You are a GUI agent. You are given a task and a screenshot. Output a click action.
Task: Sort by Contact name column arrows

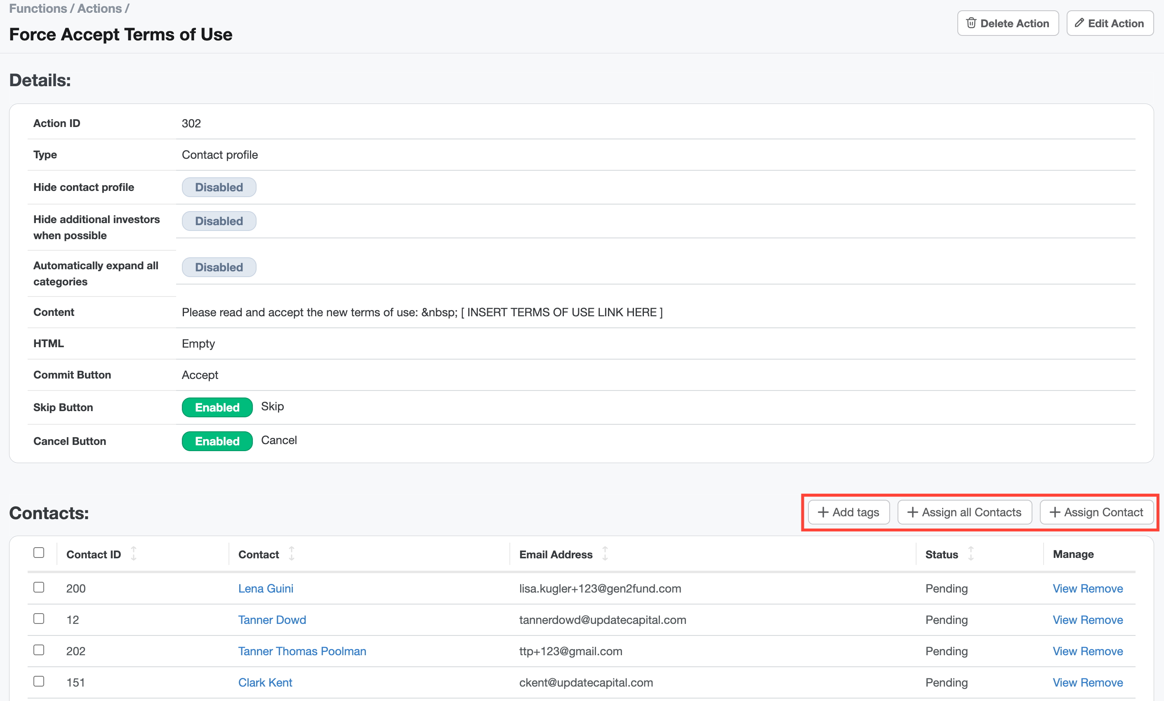coord(292,554)
